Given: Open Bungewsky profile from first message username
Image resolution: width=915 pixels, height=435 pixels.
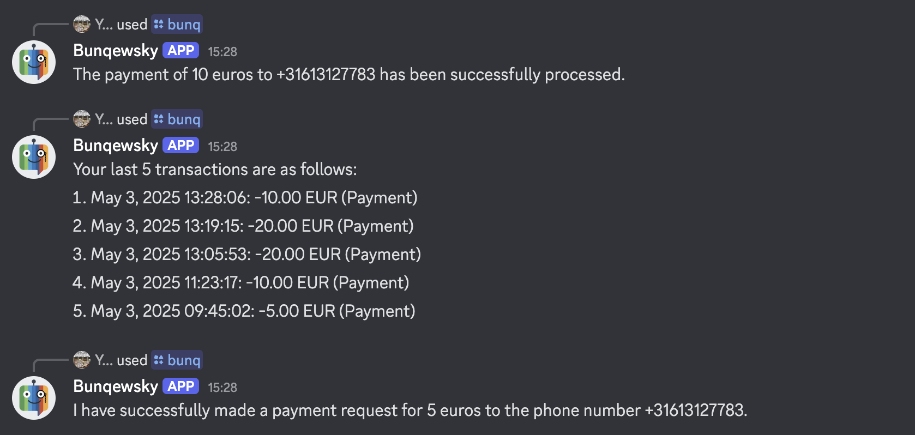Looking at the screenshot, I should pos(116,51).
